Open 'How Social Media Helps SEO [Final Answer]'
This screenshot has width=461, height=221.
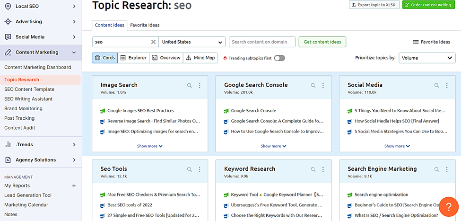(397, 121)
